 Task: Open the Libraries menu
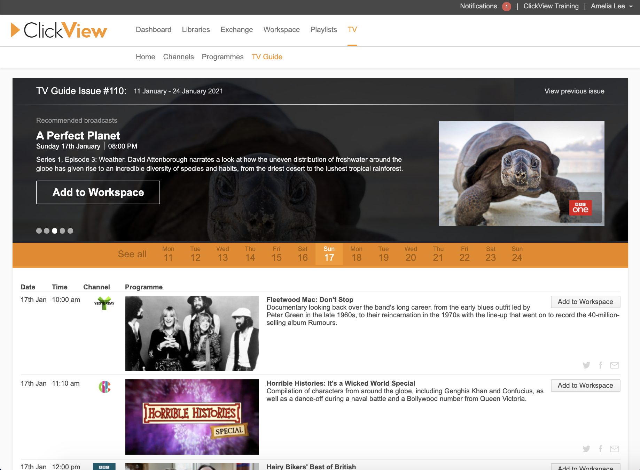click(x=196, y=30)
